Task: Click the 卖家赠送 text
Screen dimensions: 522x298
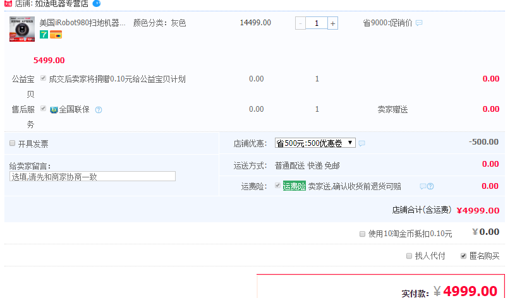Action: click(393, 109)
